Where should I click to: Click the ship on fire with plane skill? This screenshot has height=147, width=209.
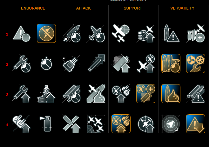click(x=96, y=94)
